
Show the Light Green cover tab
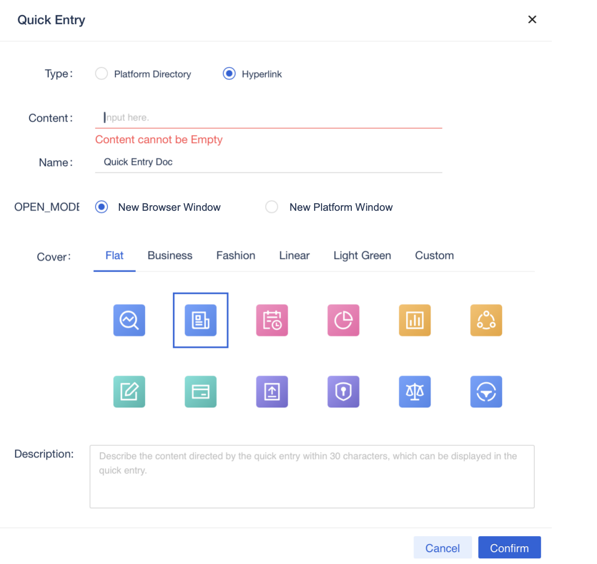point(362,256)
